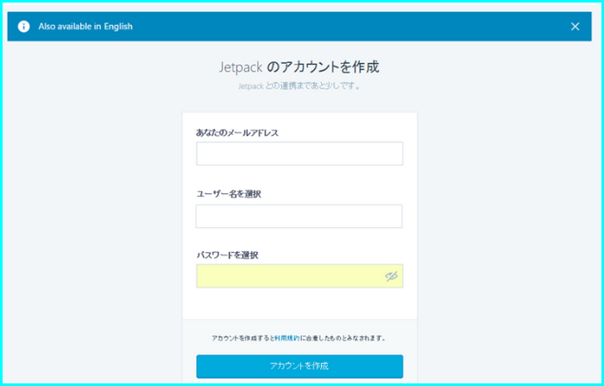The width and height of the screenshot is (604, 386).
Task: Open the 利用規約 terms of service link
Action: point(287,339)
